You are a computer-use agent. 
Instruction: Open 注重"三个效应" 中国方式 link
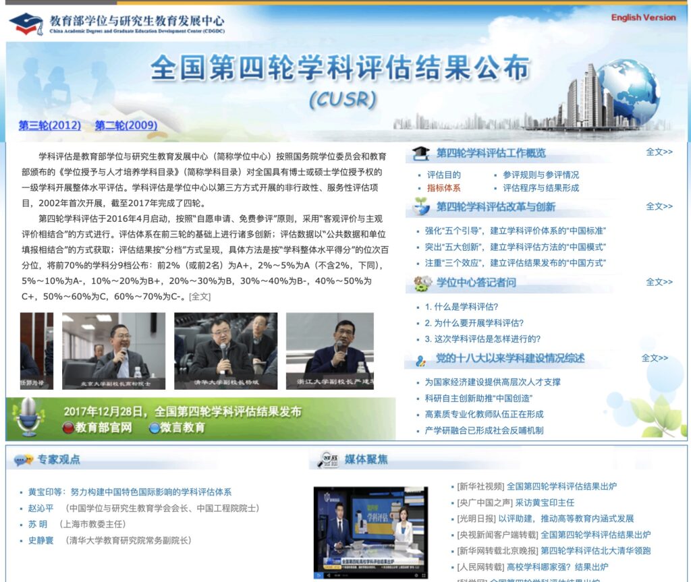tap(515, 263)
